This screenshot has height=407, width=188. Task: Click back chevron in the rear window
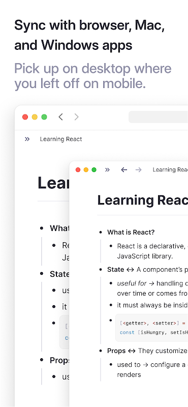tap(60, 117)
